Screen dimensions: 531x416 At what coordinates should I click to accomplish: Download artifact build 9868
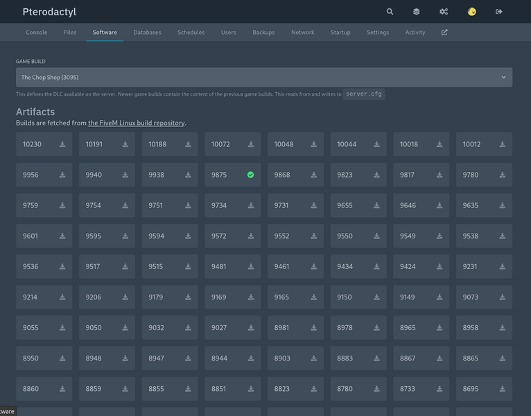[x=314, y=175]
